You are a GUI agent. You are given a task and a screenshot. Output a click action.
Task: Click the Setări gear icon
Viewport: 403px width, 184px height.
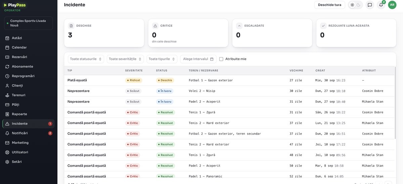(x=7, y=162)
